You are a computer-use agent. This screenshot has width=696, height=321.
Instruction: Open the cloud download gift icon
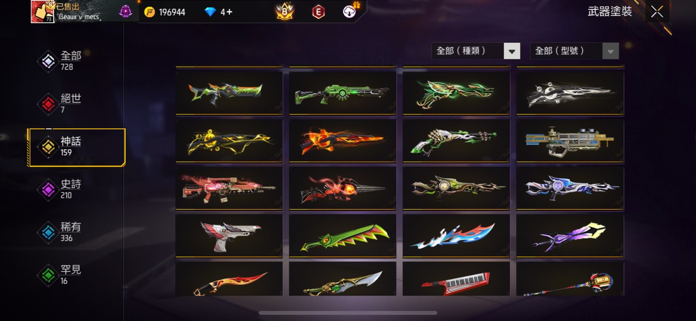pos(350,11)
